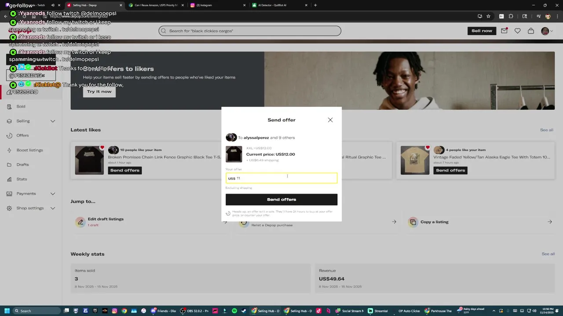563x316 pixels.
Task: Click the arrow on Copy a listing card
Action: 550,222
